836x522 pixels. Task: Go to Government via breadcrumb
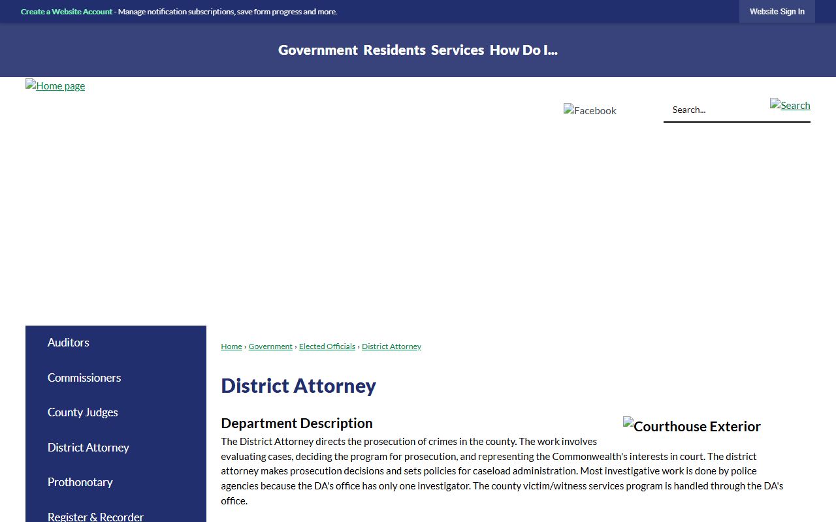(x=270, y=346)
